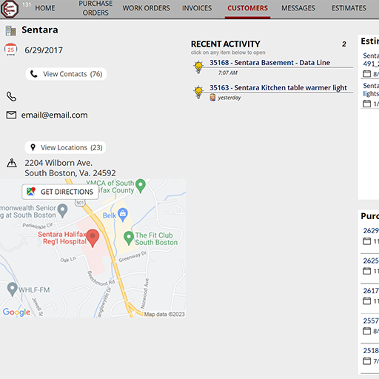Open 35163 - Sentara Kitchen table warmer light
Viewport: 379px width, 379px height.
click(x=278, y=88)
